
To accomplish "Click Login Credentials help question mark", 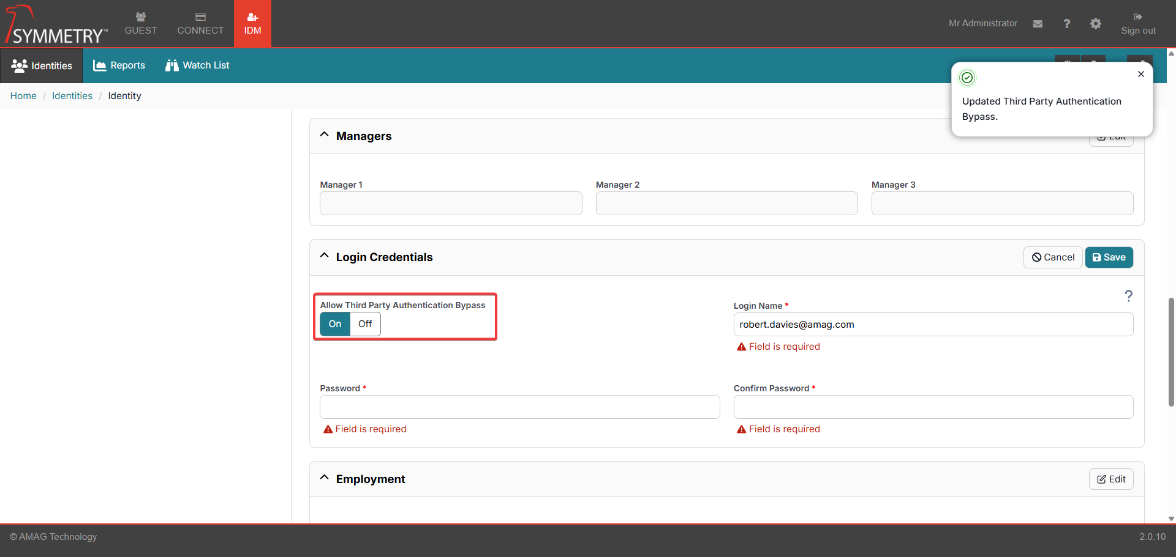I will pos(1128,296).
